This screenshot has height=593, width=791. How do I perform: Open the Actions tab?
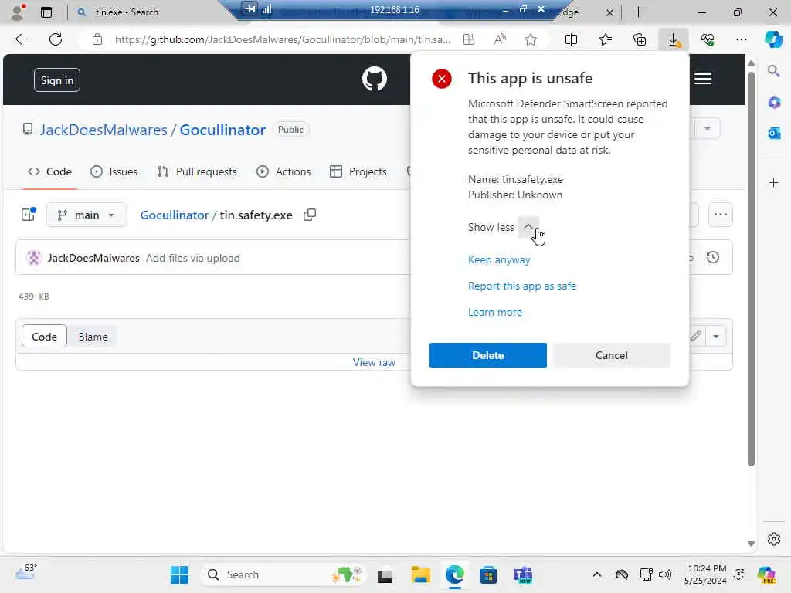pos(283,171)
